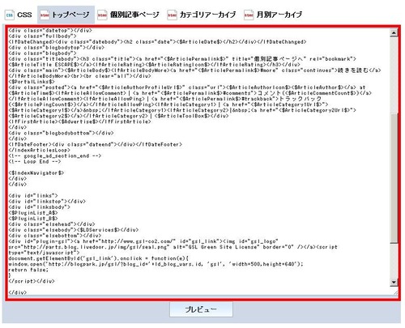Click the type="text/javascript" line
Image resolution: width=405 pixels, height=328 pixels.
pos(44,253)
